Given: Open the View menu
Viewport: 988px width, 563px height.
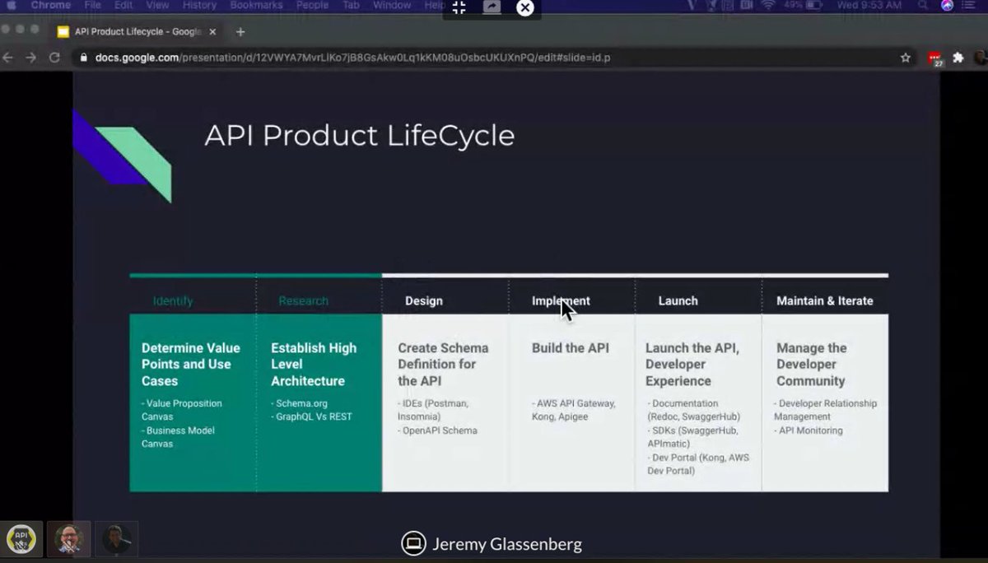Looking at the screenshot, I should point(157,5).
